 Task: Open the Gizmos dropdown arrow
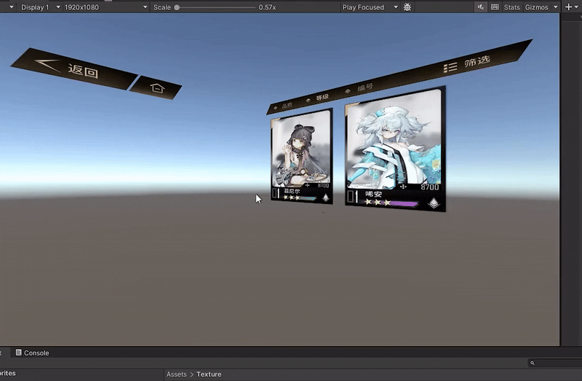tap(555, 7)
